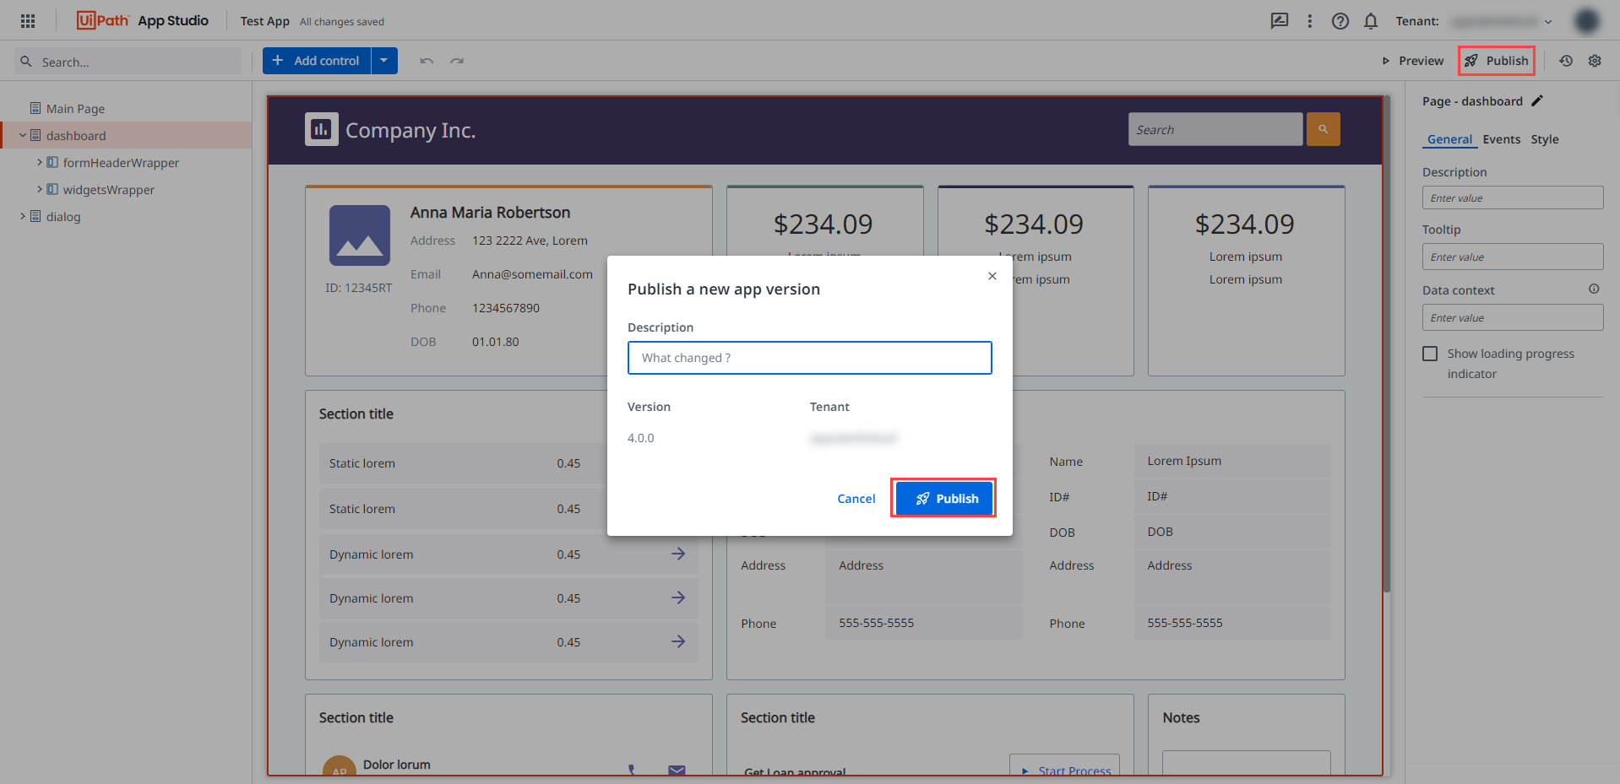Open the Tenant dropdown
The height and width of the screenshot is (784, 1620).
pyautogui.click(x=1549, y=21)
